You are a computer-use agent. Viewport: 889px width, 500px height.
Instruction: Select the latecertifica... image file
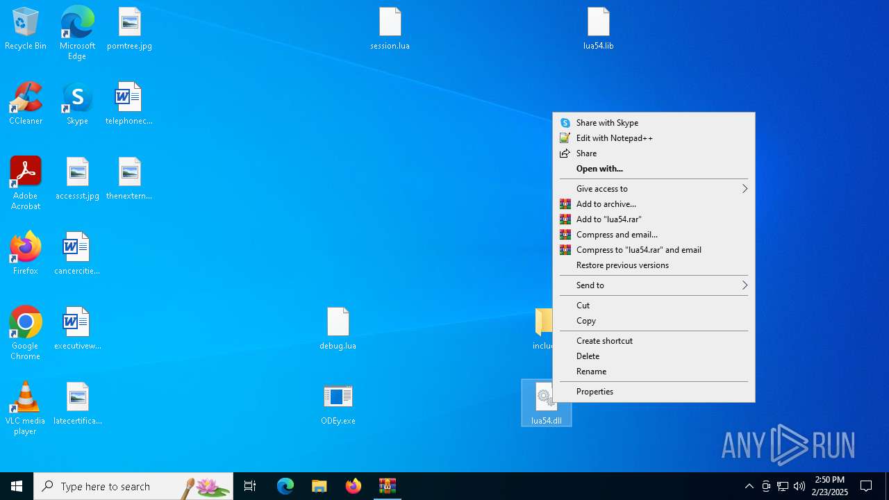pos(77,404)
